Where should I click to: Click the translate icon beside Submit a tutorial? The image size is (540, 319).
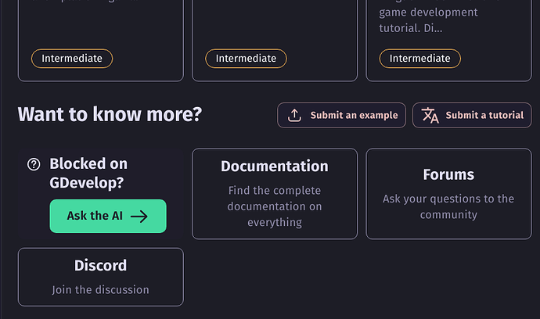coord(430,116)
